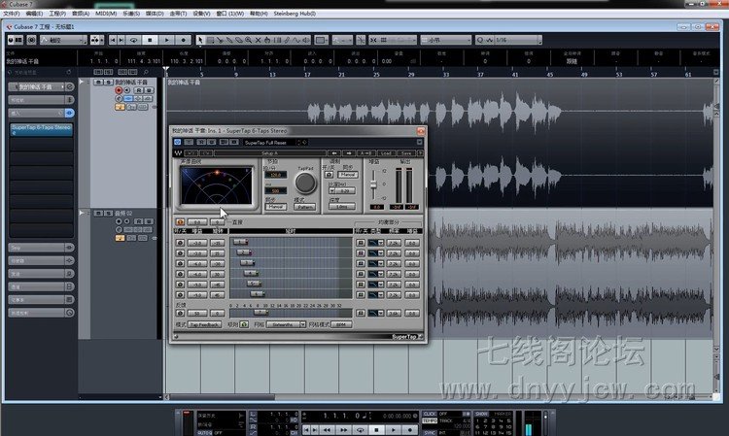Select the Split scissors tool
Screen dimensions: 729x436
[220, 41]
